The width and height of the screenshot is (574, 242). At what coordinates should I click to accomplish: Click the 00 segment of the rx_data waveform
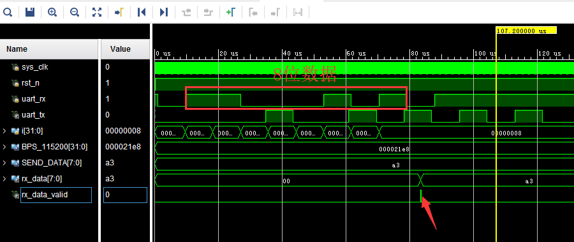tap(286, 181)
